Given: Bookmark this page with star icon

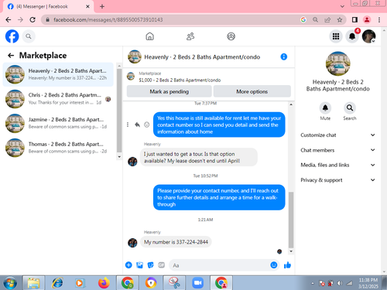Looking at the screenshot, I should [x=340, y=19].
